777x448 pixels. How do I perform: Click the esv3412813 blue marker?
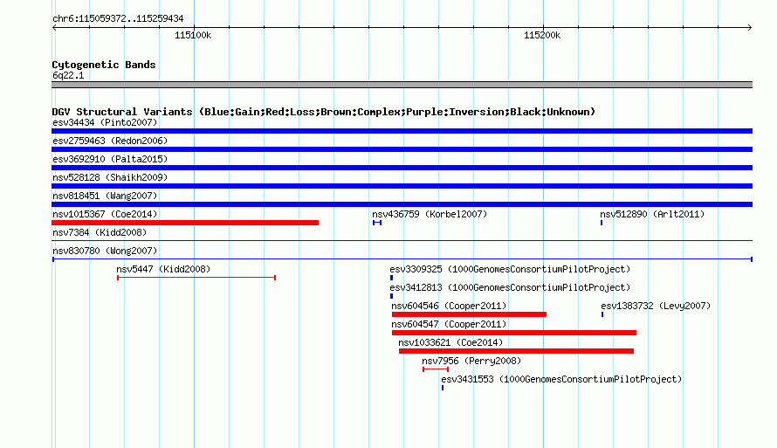[391, 296]
